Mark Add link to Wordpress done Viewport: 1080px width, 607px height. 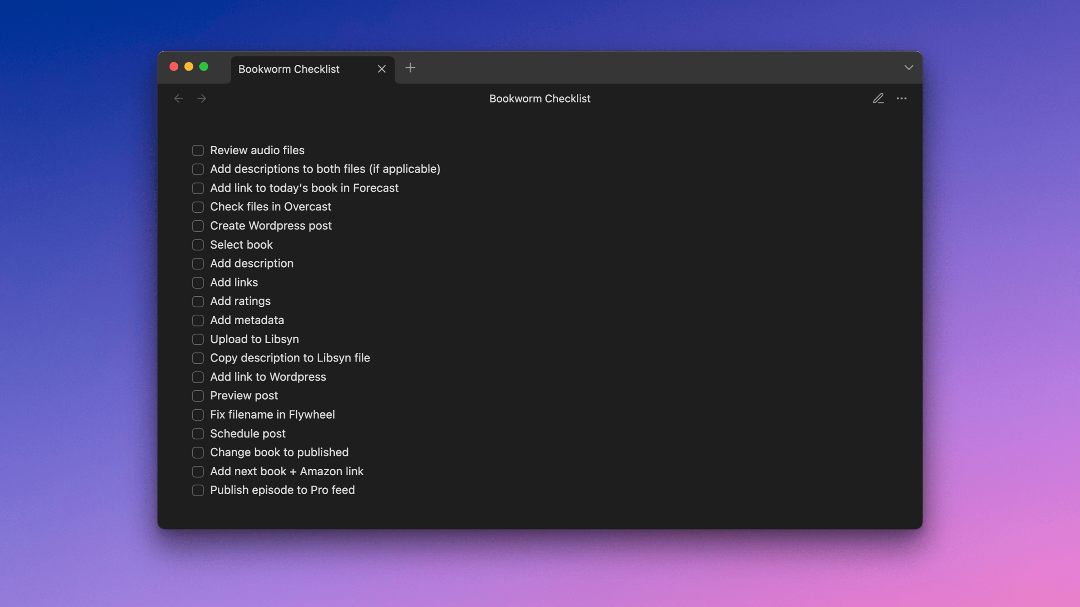[x=198, y=377]
